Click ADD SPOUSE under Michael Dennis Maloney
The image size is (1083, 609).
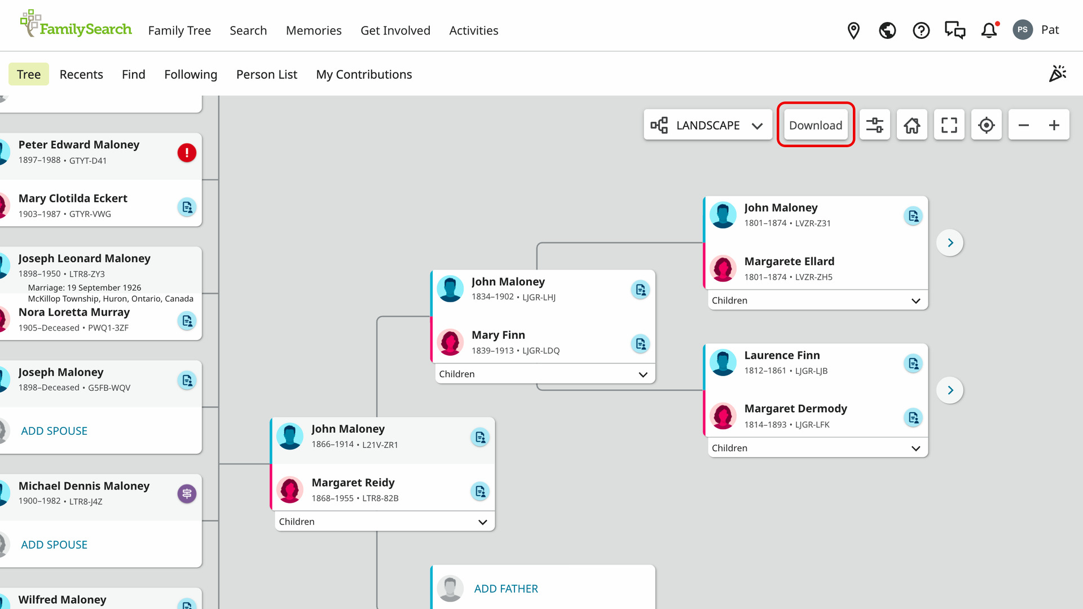[x=54, y=545]
